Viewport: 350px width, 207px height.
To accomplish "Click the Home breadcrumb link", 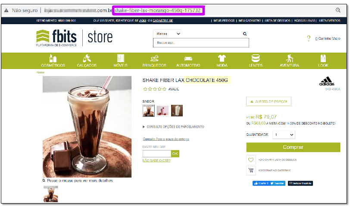I will click(40, 72).
